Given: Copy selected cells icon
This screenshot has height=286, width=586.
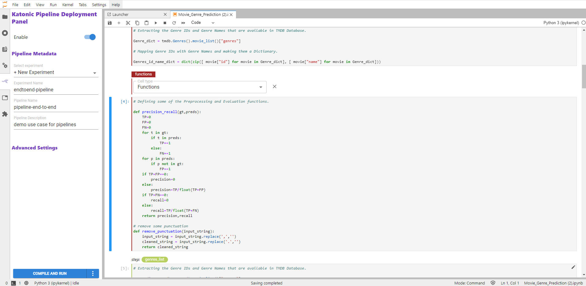Looking at the screenshot, I should (x=137, y=23).
